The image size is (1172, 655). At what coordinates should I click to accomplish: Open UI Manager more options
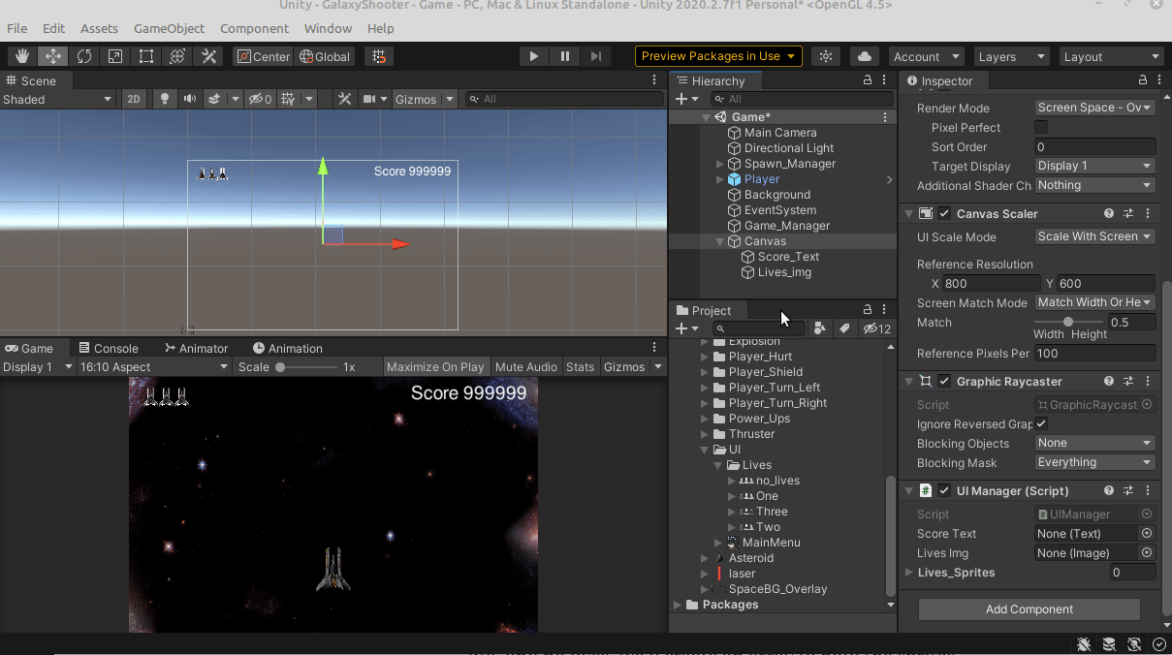[1148, 490]
